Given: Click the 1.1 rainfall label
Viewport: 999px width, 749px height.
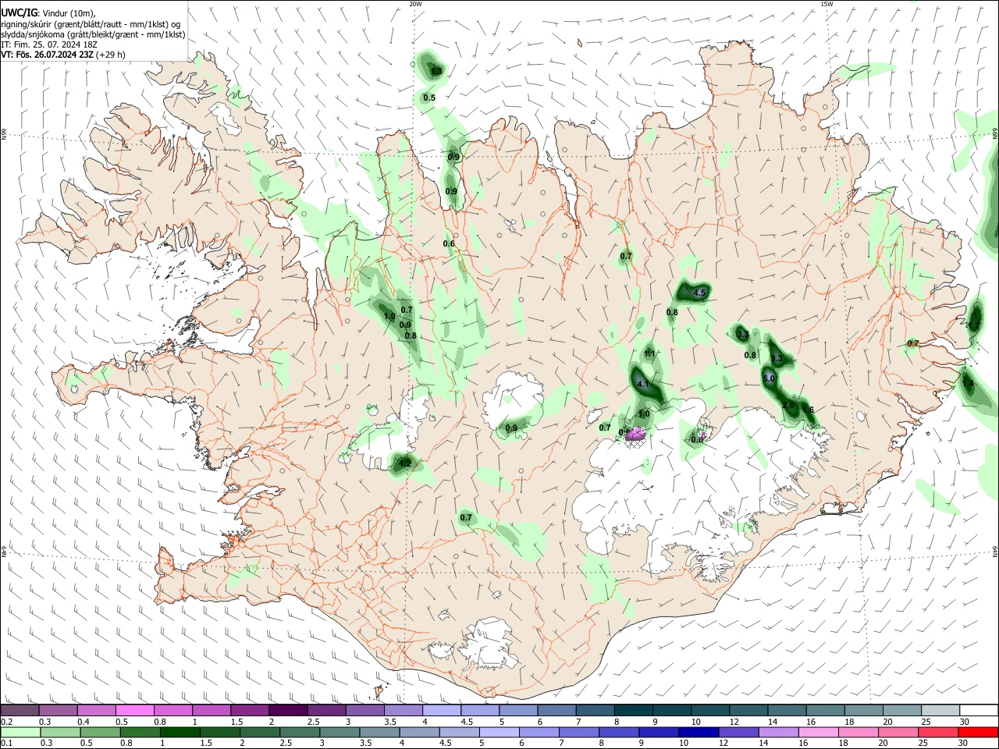Looking at the screenshot, I should coord(649,354).
